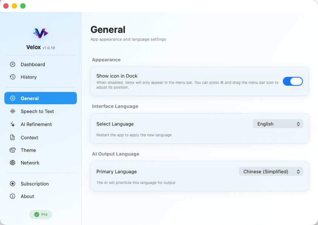Toggle the Dock icon switch off
318x225 pixels.
pos(293,81)
